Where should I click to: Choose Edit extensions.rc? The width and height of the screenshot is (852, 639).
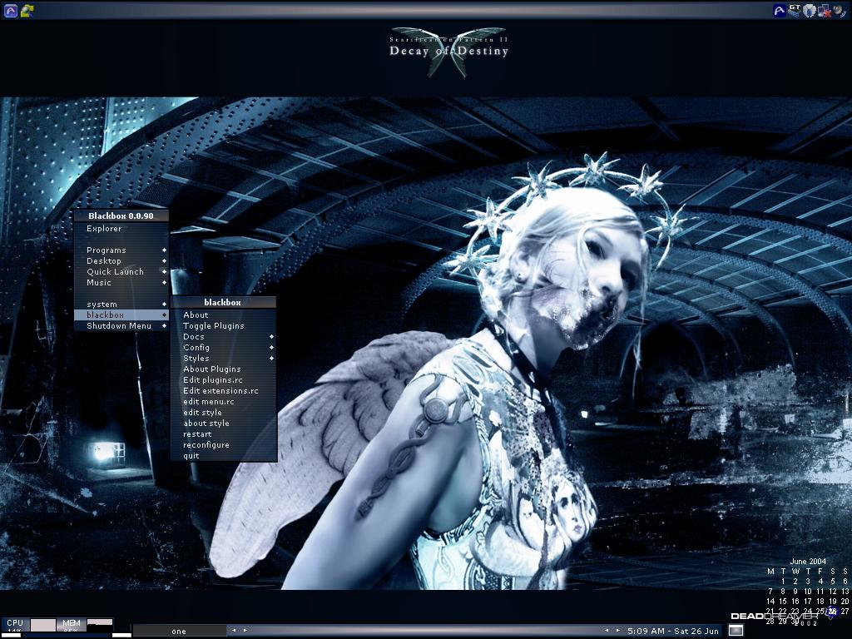point(223,391)
